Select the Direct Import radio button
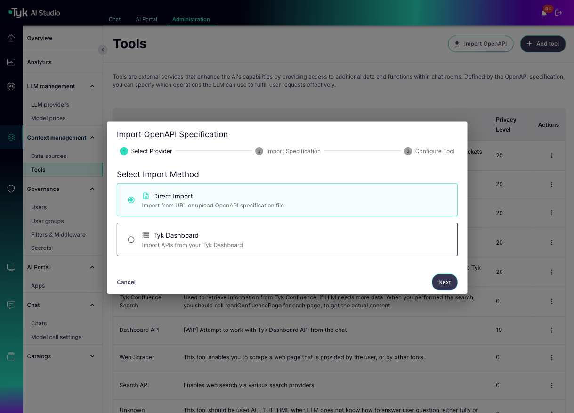Image resolution: width=574 pixels, height=413 pixels. click(x=131, y=200)
